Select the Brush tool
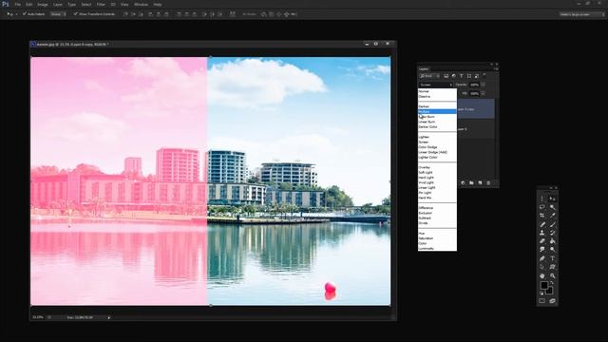 tap(553, 224)
